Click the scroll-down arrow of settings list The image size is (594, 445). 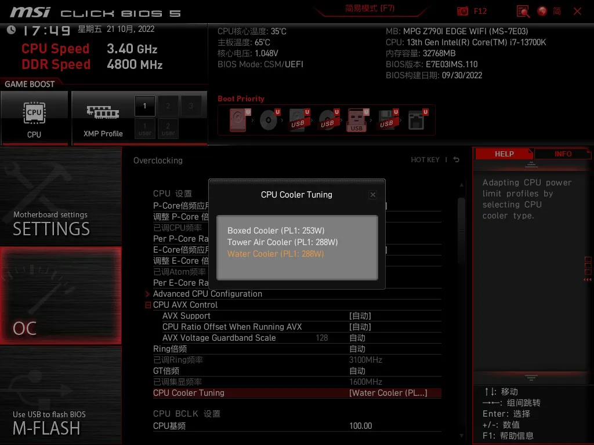click(461, 436)
